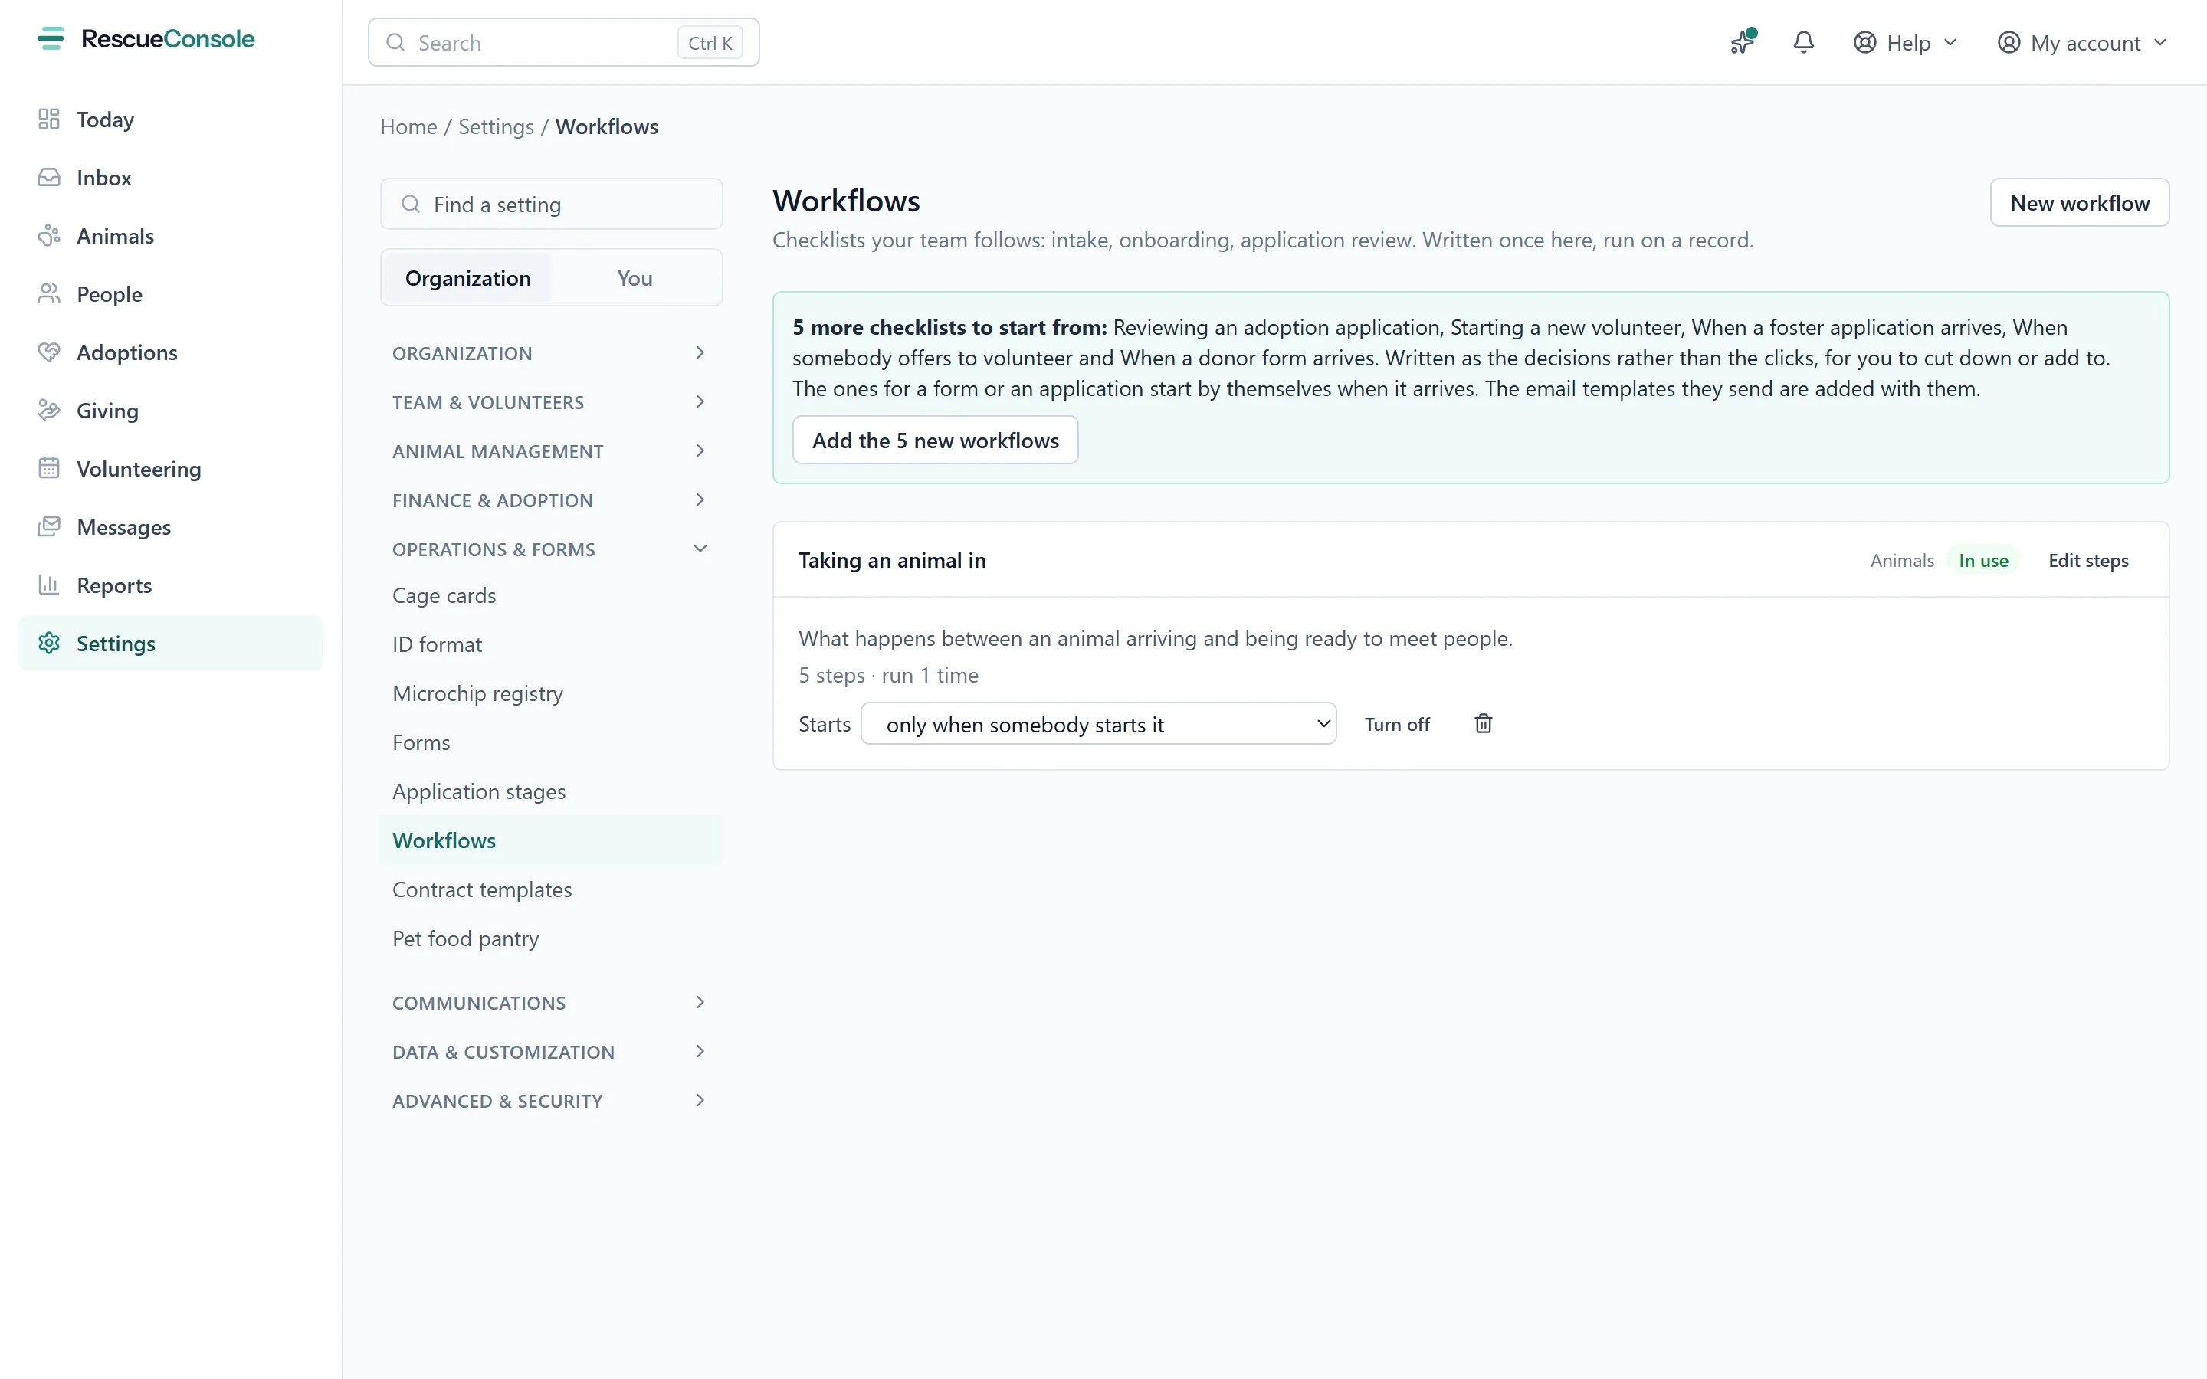Click the Taking an animal in title

(892, 561)
